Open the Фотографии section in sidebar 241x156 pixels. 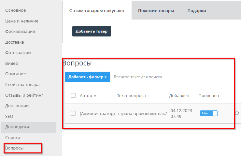point(18,53)
